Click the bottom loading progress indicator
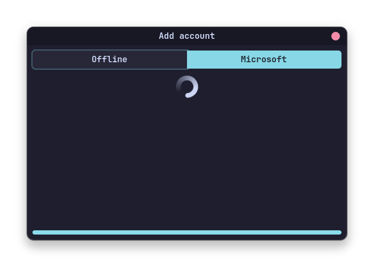The height and width of the screenshot is (267, 374). click(x=187, y=232)
